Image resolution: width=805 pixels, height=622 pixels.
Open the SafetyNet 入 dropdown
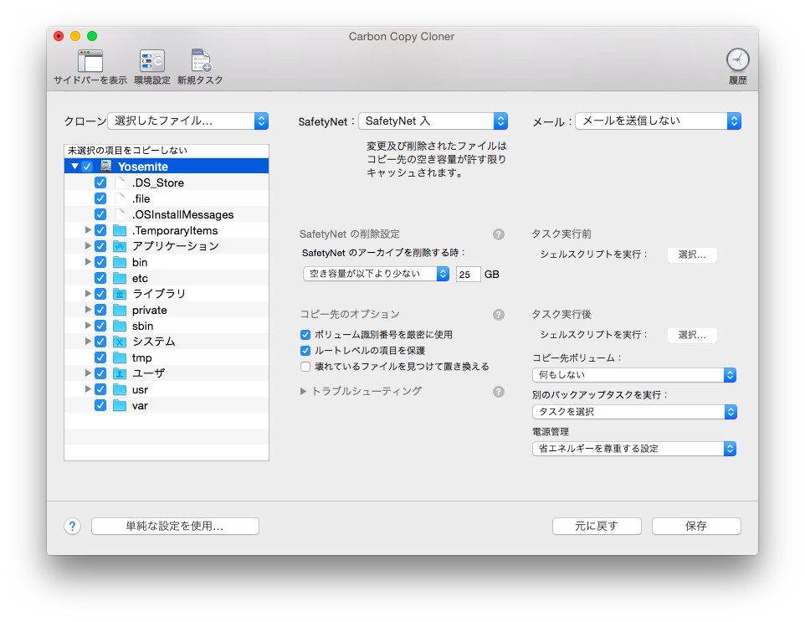coord(433,121)
